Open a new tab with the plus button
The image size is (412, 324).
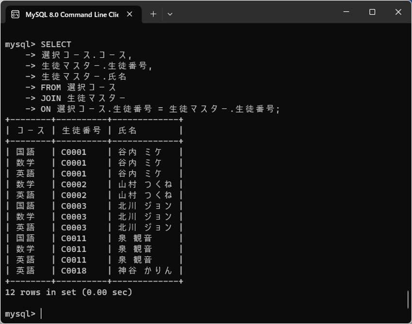point(153,14)
